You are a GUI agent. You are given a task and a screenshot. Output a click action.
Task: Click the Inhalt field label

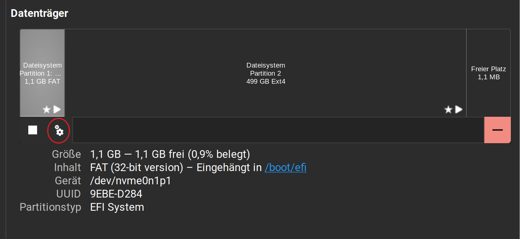pyautogui.click(x=67, y=167)
